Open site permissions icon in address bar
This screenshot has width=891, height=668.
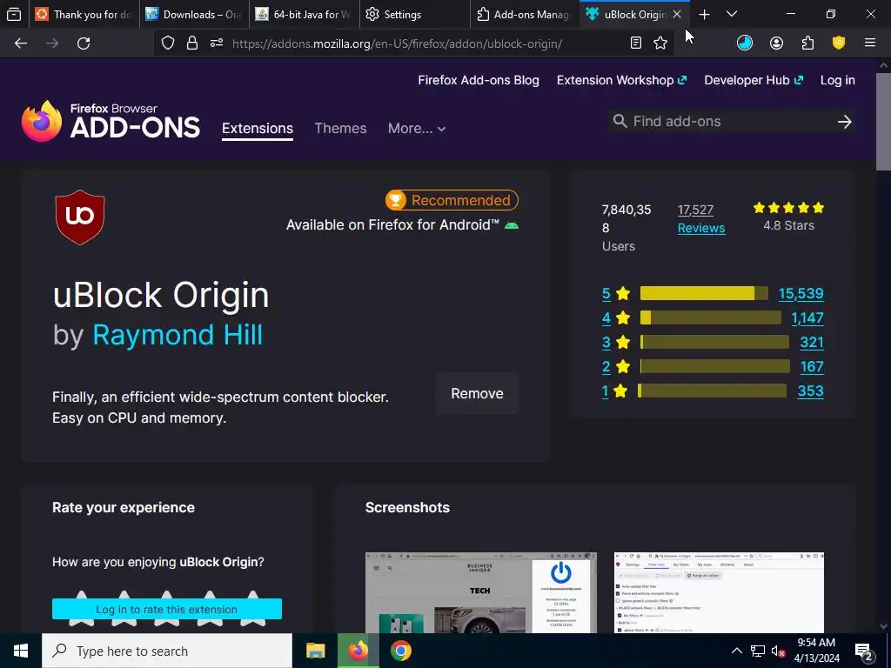point(217,43)
